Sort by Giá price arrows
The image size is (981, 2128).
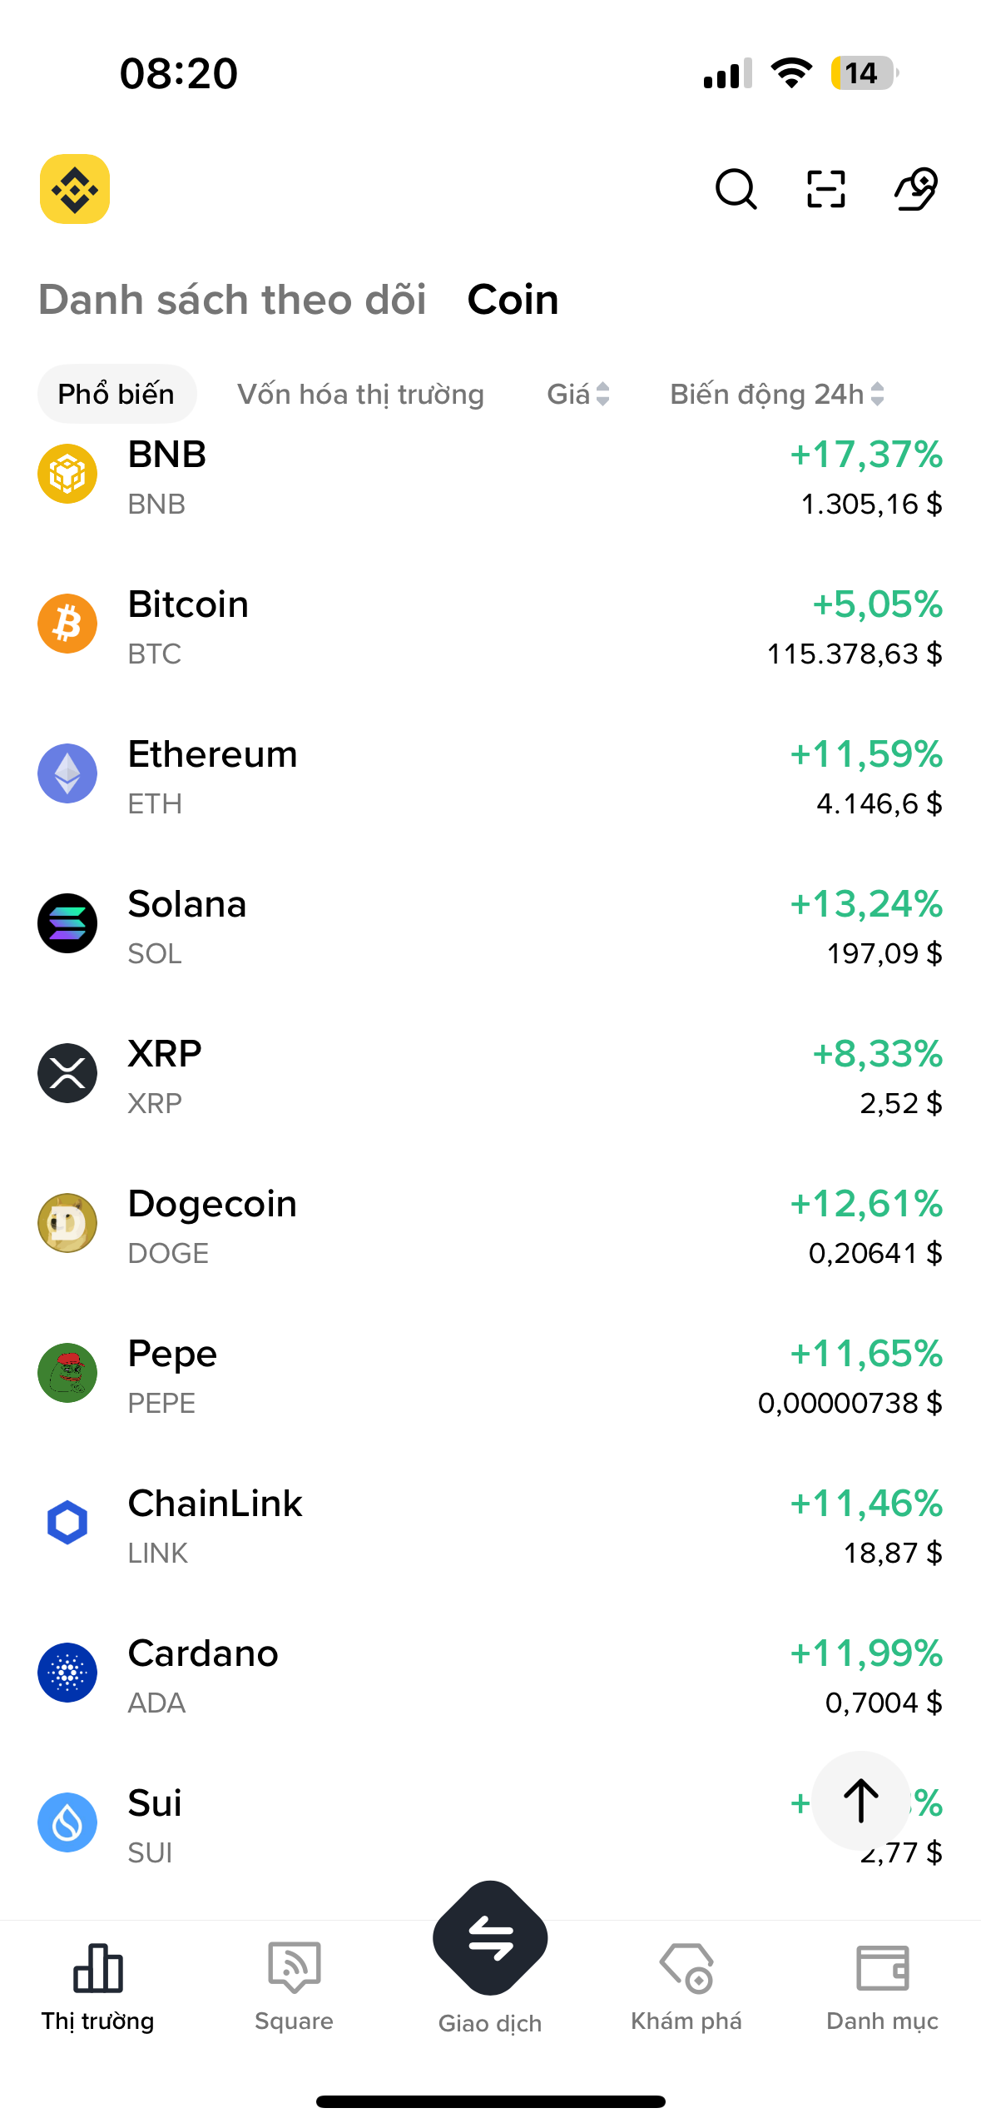578,394
